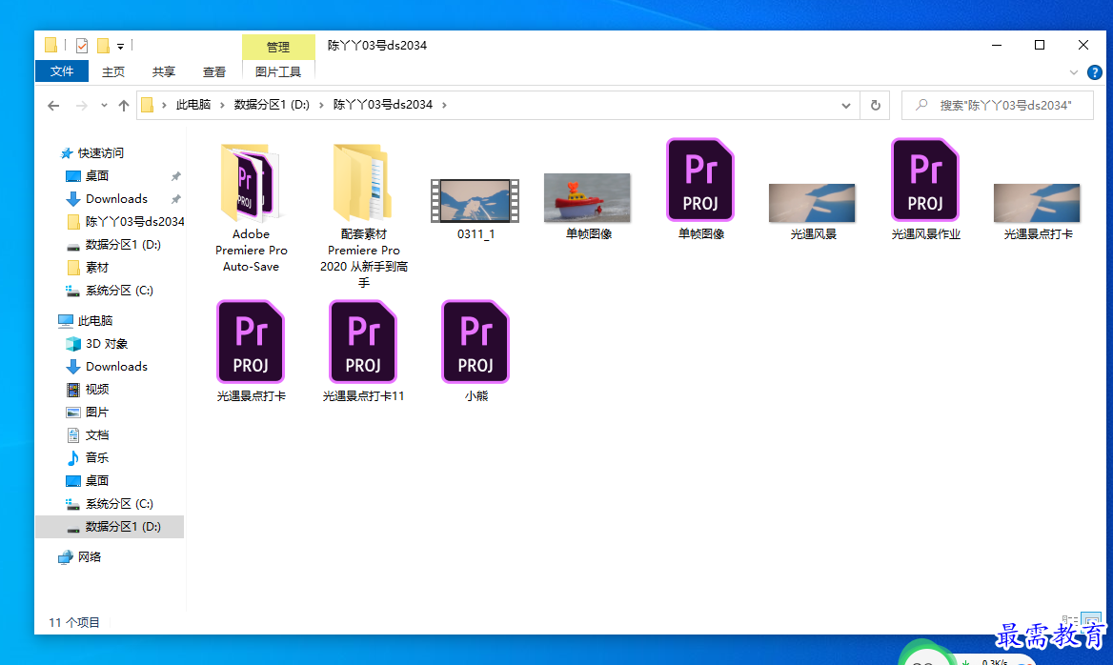Open the 图片工具 ribbon tab
1113x665 pixels.
(278, 71)
